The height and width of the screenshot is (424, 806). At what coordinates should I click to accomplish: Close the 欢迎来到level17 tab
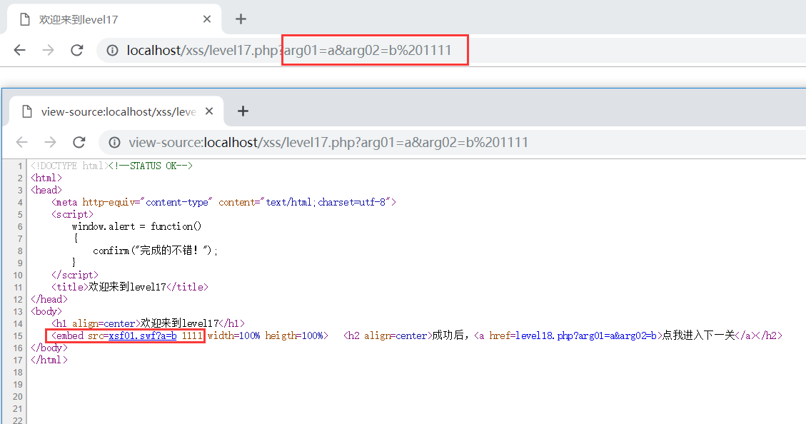tap(207, 19)
